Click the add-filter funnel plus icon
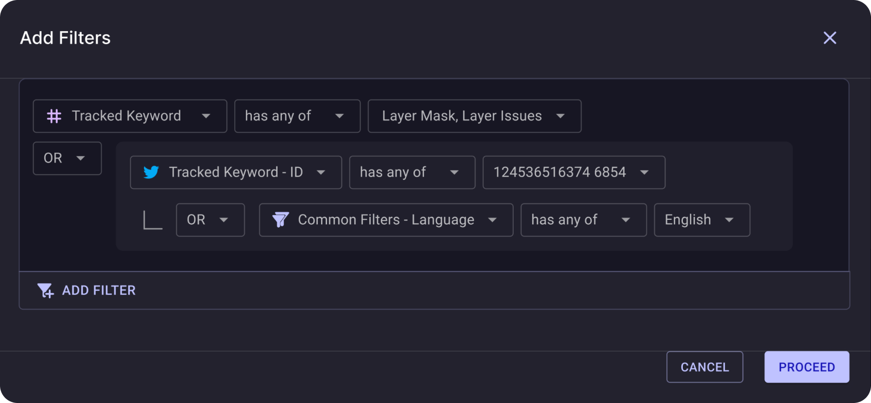This screenshot has height=403, width=871. [x=45, y=291]
